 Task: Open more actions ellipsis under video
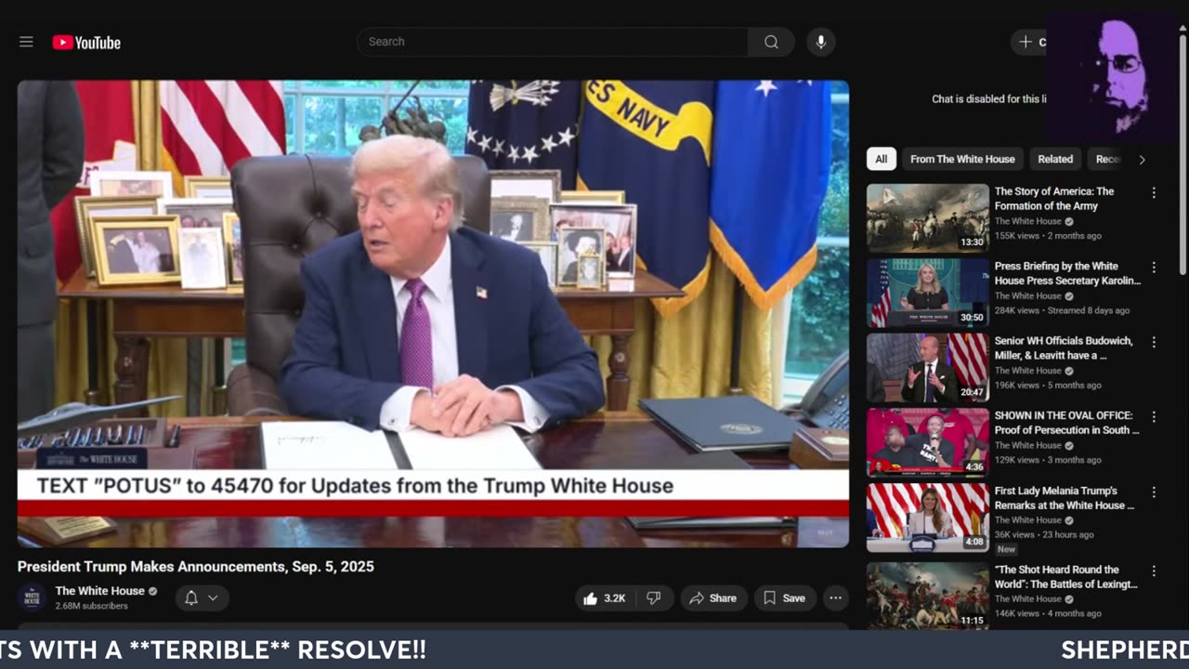click(835, 598)
